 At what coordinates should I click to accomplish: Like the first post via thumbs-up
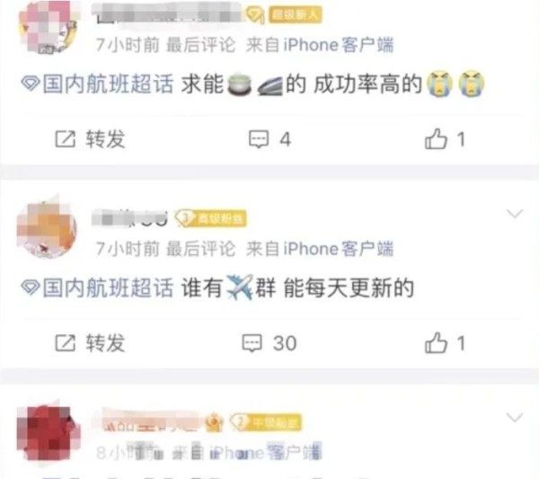[x=436, y=138]
